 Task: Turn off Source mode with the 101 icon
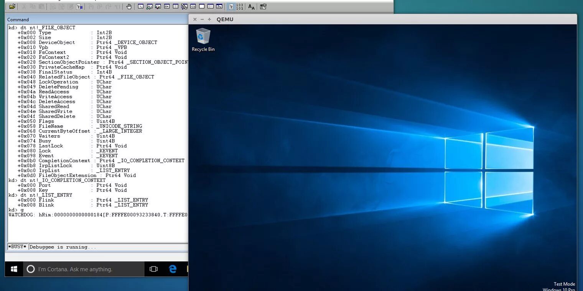(x=240, y=7)
